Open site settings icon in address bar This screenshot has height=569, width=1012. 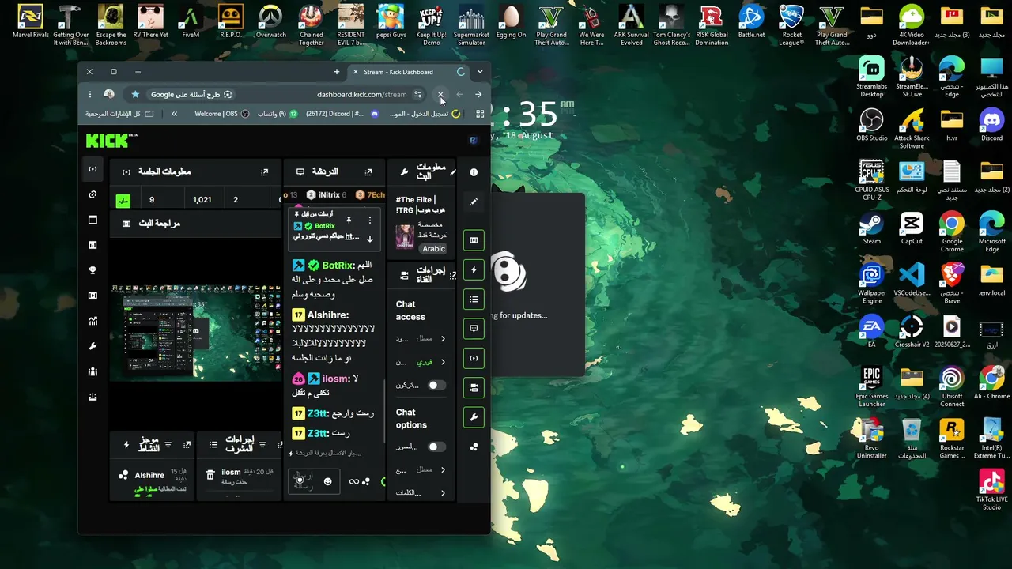coord(418,94)
